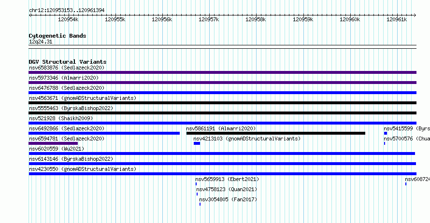
Task: Click the ruler's left arrowhead
Action: (30, 15)
